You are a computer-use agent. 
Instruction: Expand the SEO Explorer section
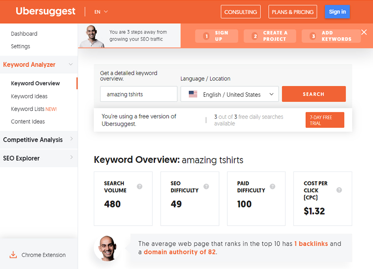point(71,157)
